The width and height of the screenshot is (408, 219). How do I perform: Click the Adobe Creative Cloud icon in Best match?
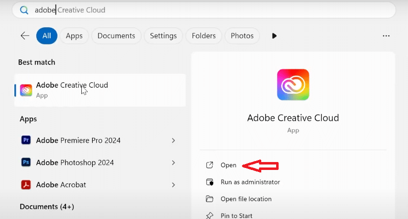click(26, 90)
